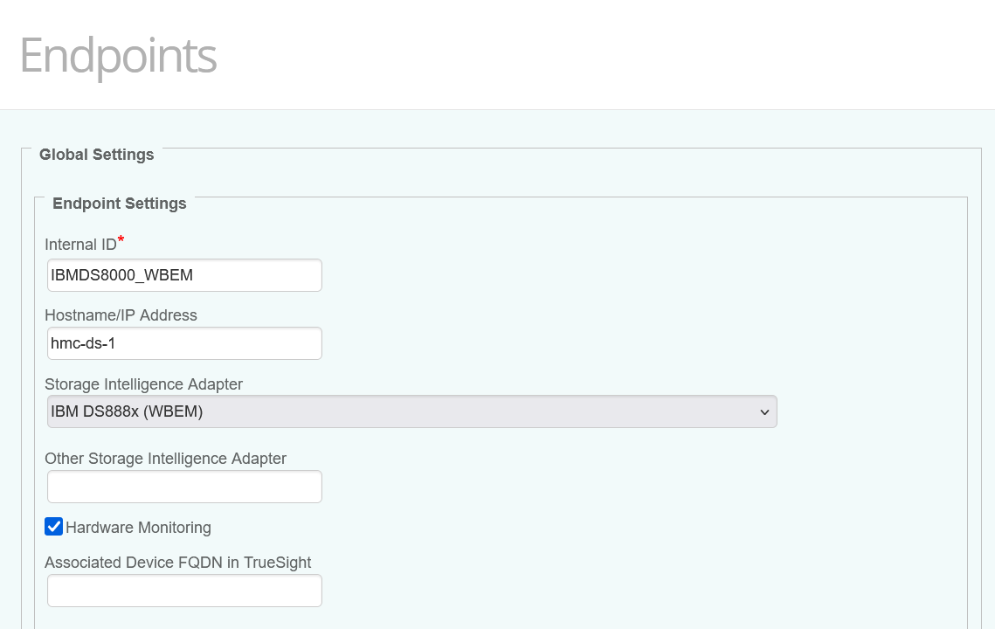The image size is (995, 629).
Task: Click the Storage Intelligence Adapter label
Action: click(x=143, y=384)
